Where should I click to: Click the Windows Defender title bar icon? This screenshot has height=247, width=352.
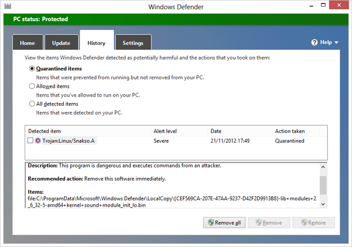9,7
